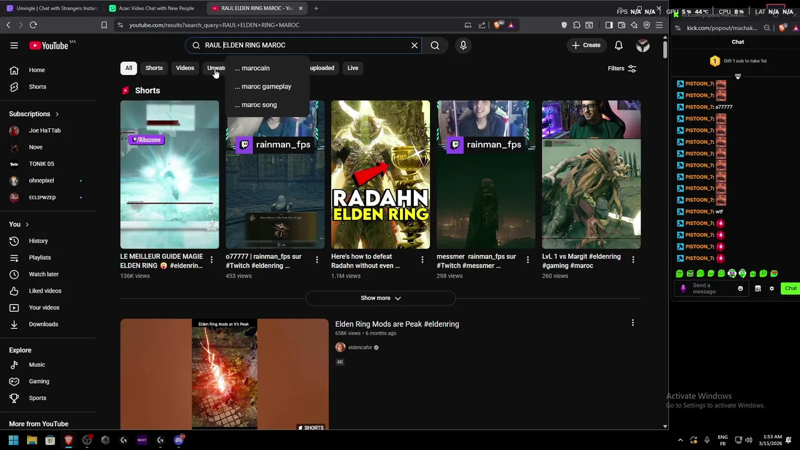Open more options for LvL 1 vs Margit short
Viewport: 800px width, 450px height.
pyautogui.click(x=633, y=259)
